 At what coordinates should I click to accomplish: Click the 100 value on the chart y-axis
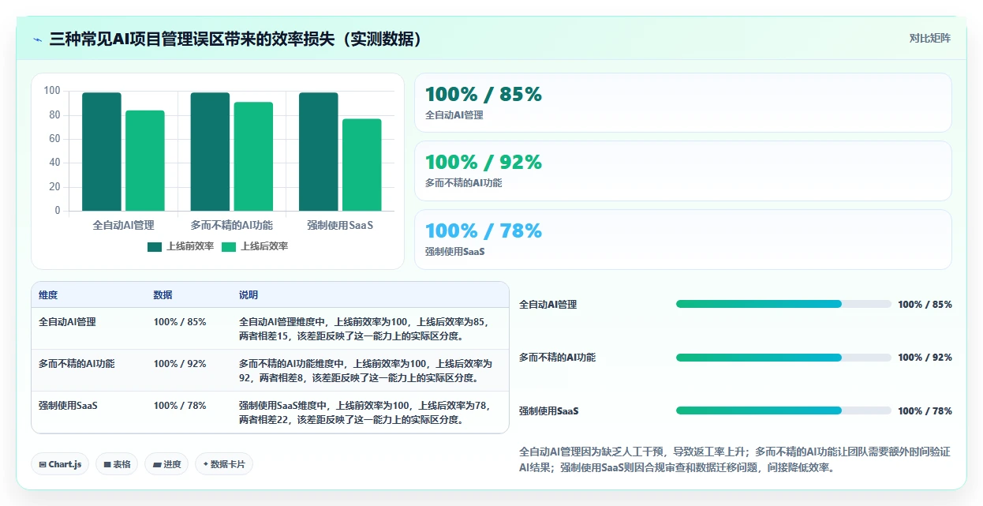(x=52, y=91)
